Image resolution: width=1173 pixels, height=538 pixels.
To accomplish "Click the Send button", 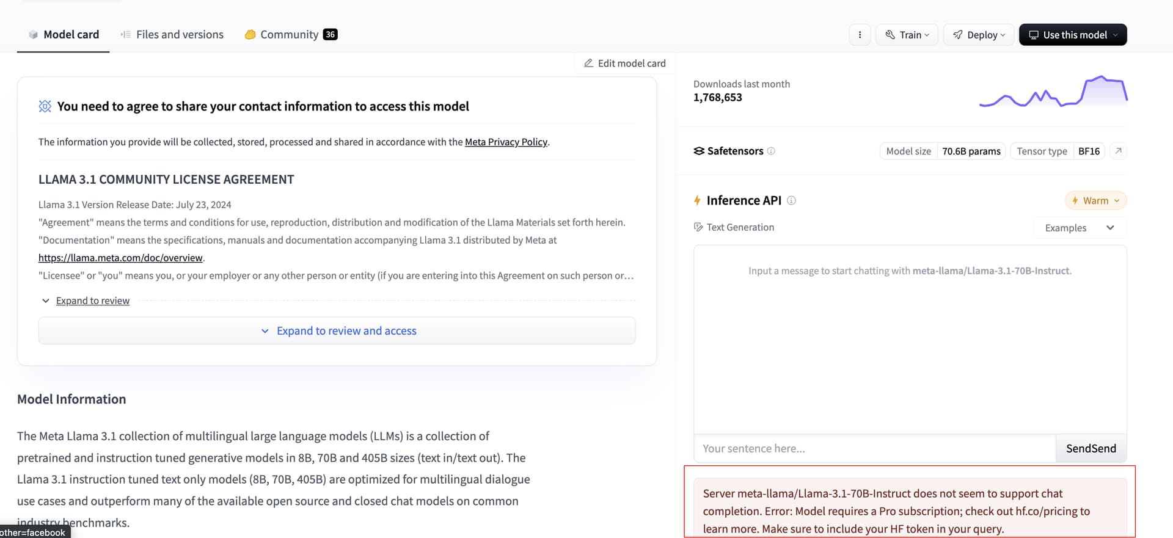I will [1091, 448].
